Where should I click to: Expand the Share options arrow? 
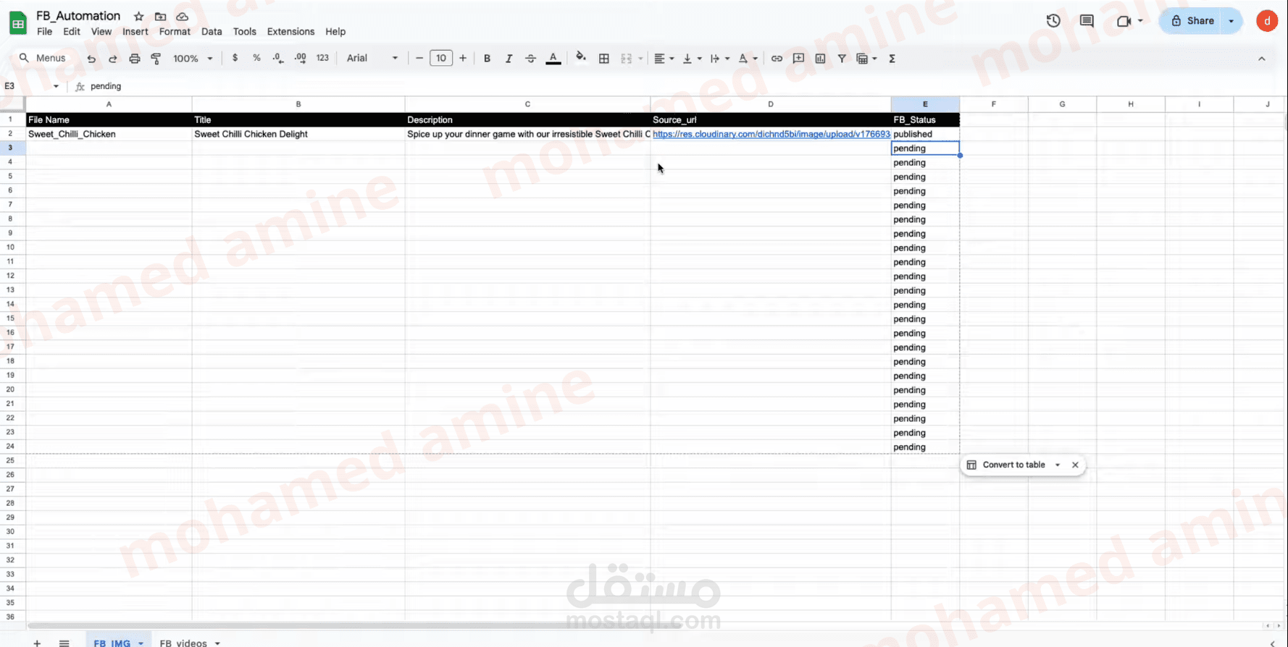pos(1231,21)
